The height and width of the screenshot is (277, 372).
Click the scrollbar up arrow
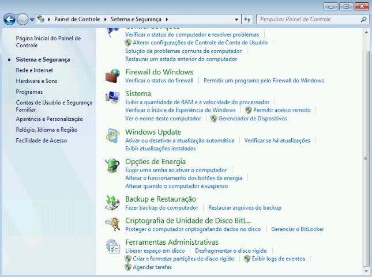click(366, 32)
